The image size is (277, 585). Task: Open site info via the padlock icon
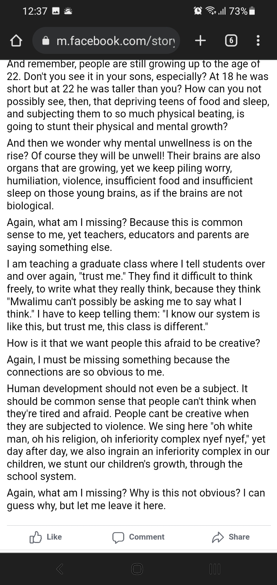[x=46, y=40]
